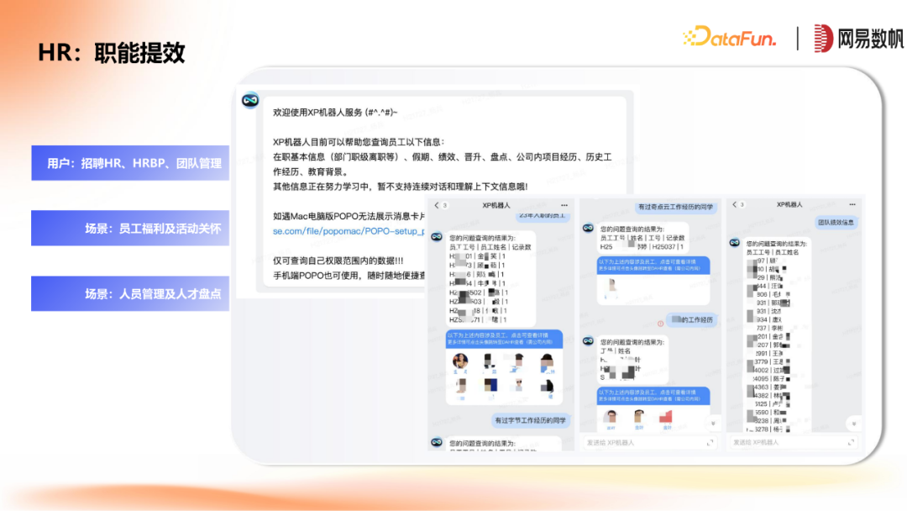Click XP robot avatar beside welcome message
907x511 pixels.
[250, 101]
